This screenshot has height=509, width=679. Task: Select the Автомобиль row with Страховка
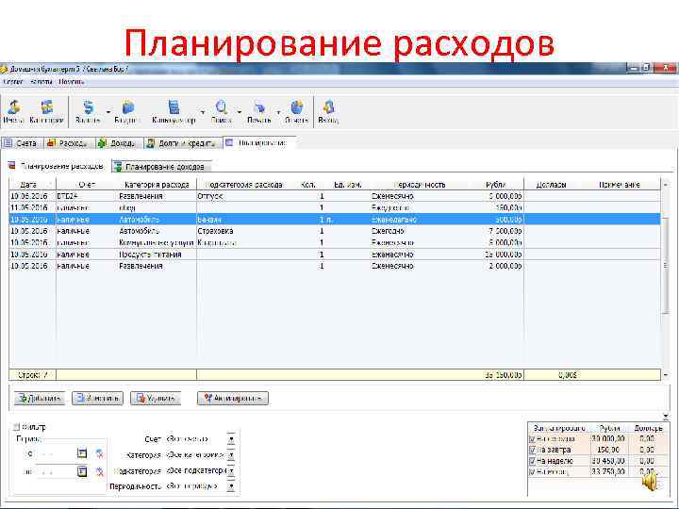(x=335, y=231)
